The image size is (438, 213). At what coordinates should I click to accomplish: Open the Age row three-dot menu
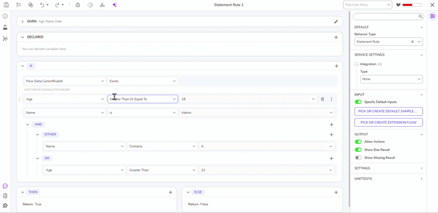332,99
